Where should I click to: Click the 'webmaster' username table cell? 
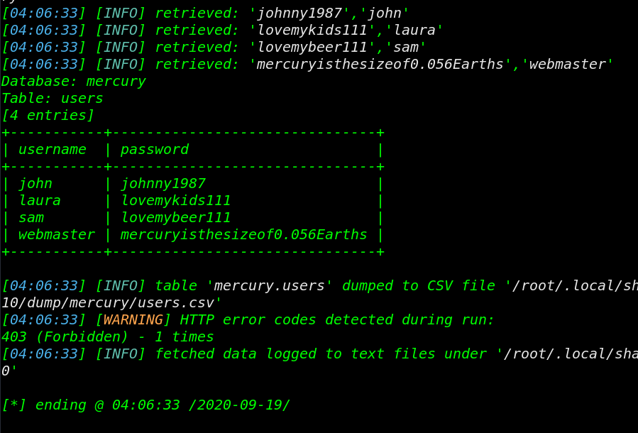tap(57, 234)
